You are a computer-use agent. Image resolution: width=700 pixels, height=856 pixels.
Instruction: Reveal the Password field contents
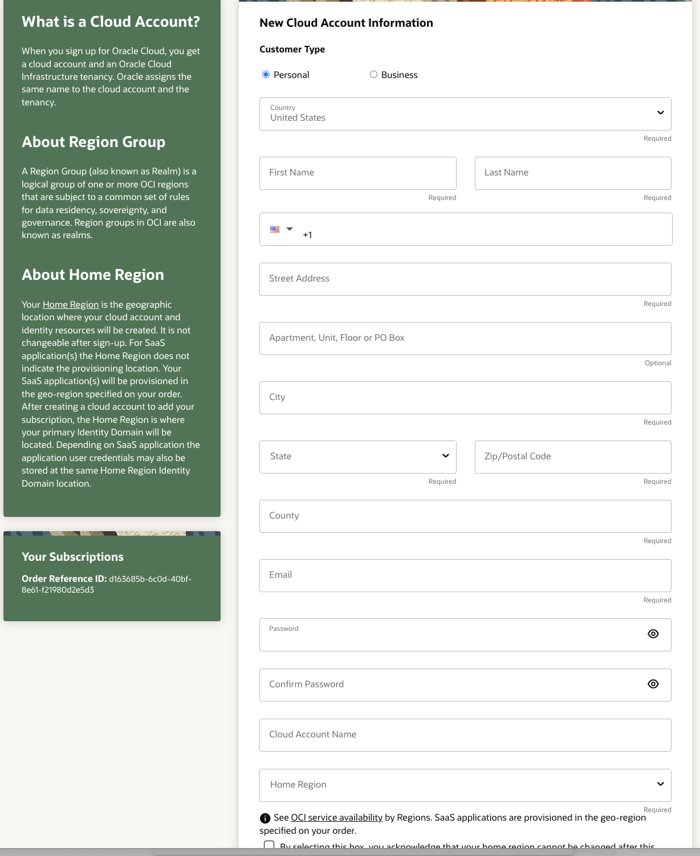[x=653, y=634]
